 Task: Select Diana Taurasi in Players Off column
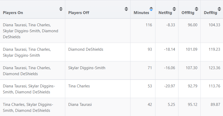80,105
